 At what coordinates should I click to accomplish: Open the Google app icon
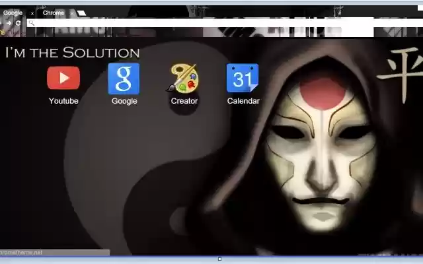pyautogui.click(x=124, y=79)
